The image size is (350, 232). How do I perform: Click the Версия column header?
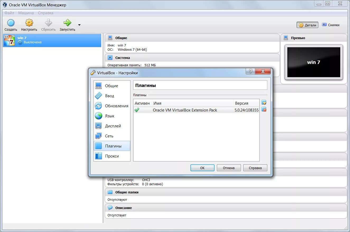pyautogui.click(x=246, y=103)
